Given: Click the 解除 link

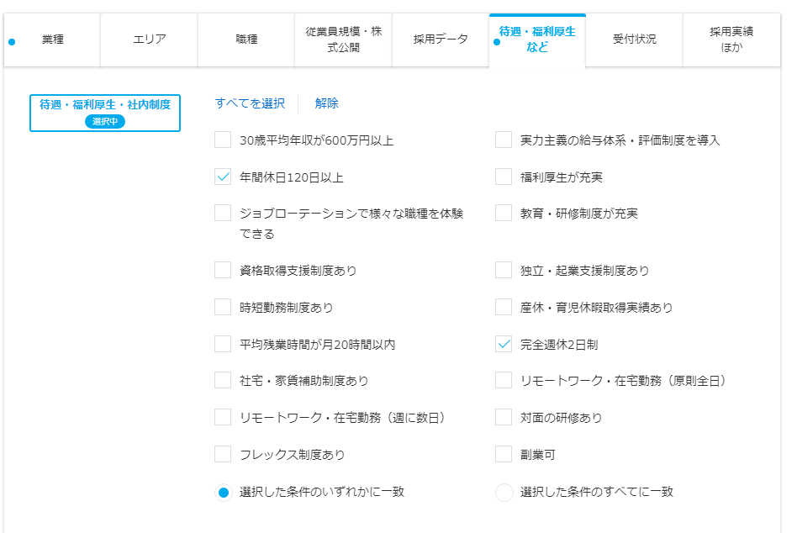Looking at the screenshot, I should click(x=327, y=103).
